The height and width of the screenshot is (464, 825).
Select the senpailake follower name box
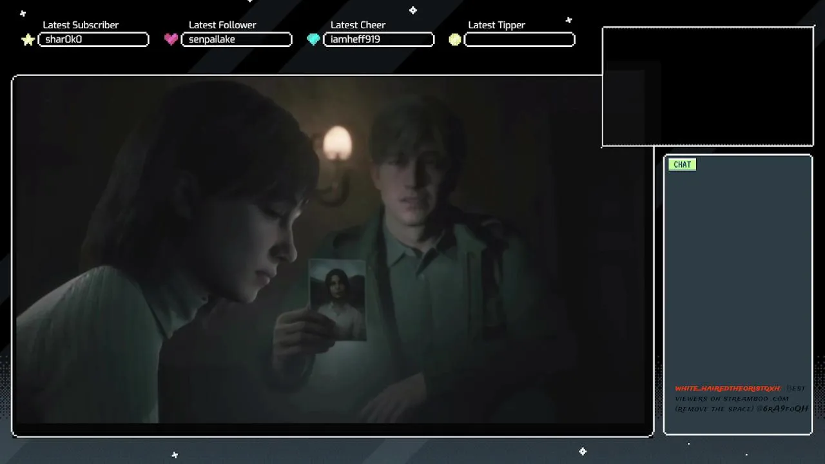click(237, 39)
